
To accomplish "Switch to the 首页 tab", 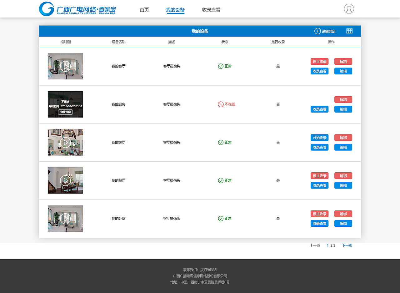I will [x=144, y=10].
